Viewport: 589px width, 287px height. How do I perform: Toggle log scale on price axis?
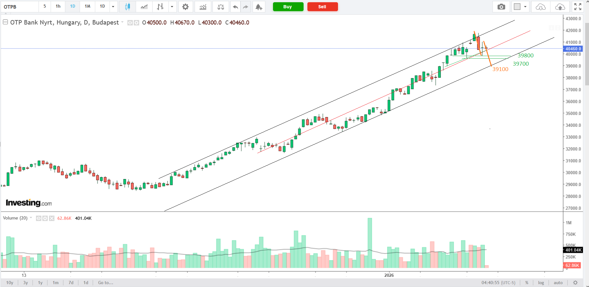(541, 283)
